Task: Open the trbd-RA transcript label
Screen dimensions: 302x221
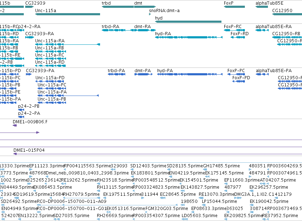Action: (x=110, y=27)
